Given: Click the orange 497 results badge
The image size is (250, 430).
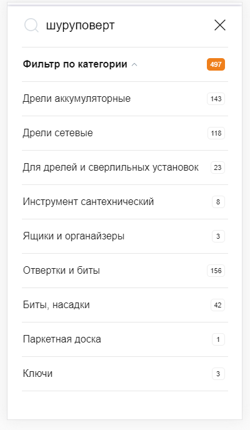Looking at the screenshot, I should [x=216, y=64].
